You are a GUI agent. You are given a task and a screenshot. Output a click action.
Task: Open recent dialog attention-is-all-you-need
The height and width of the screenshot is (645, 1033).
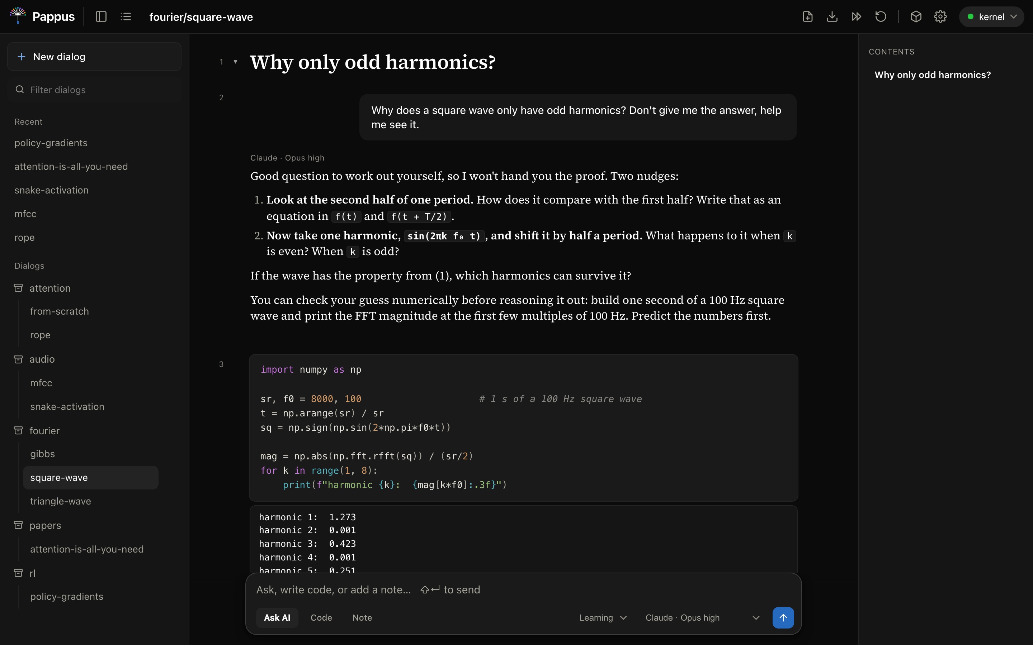coord(71,166)
